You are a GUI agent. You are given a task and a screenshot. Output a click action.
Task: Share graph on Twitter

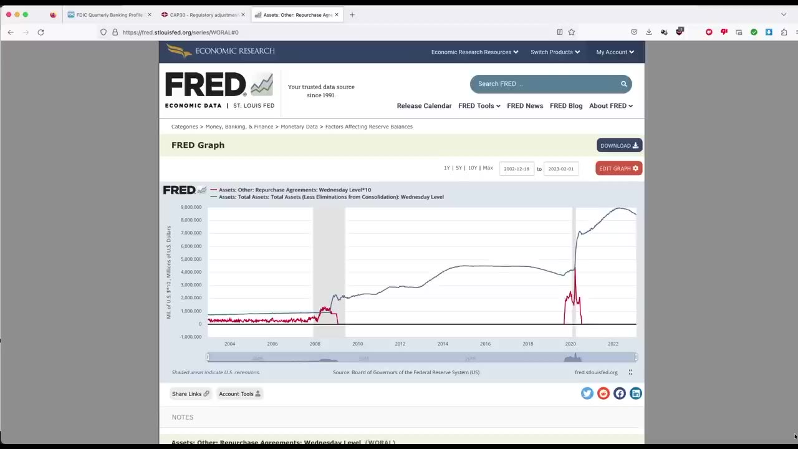click(x=587, y=393)
